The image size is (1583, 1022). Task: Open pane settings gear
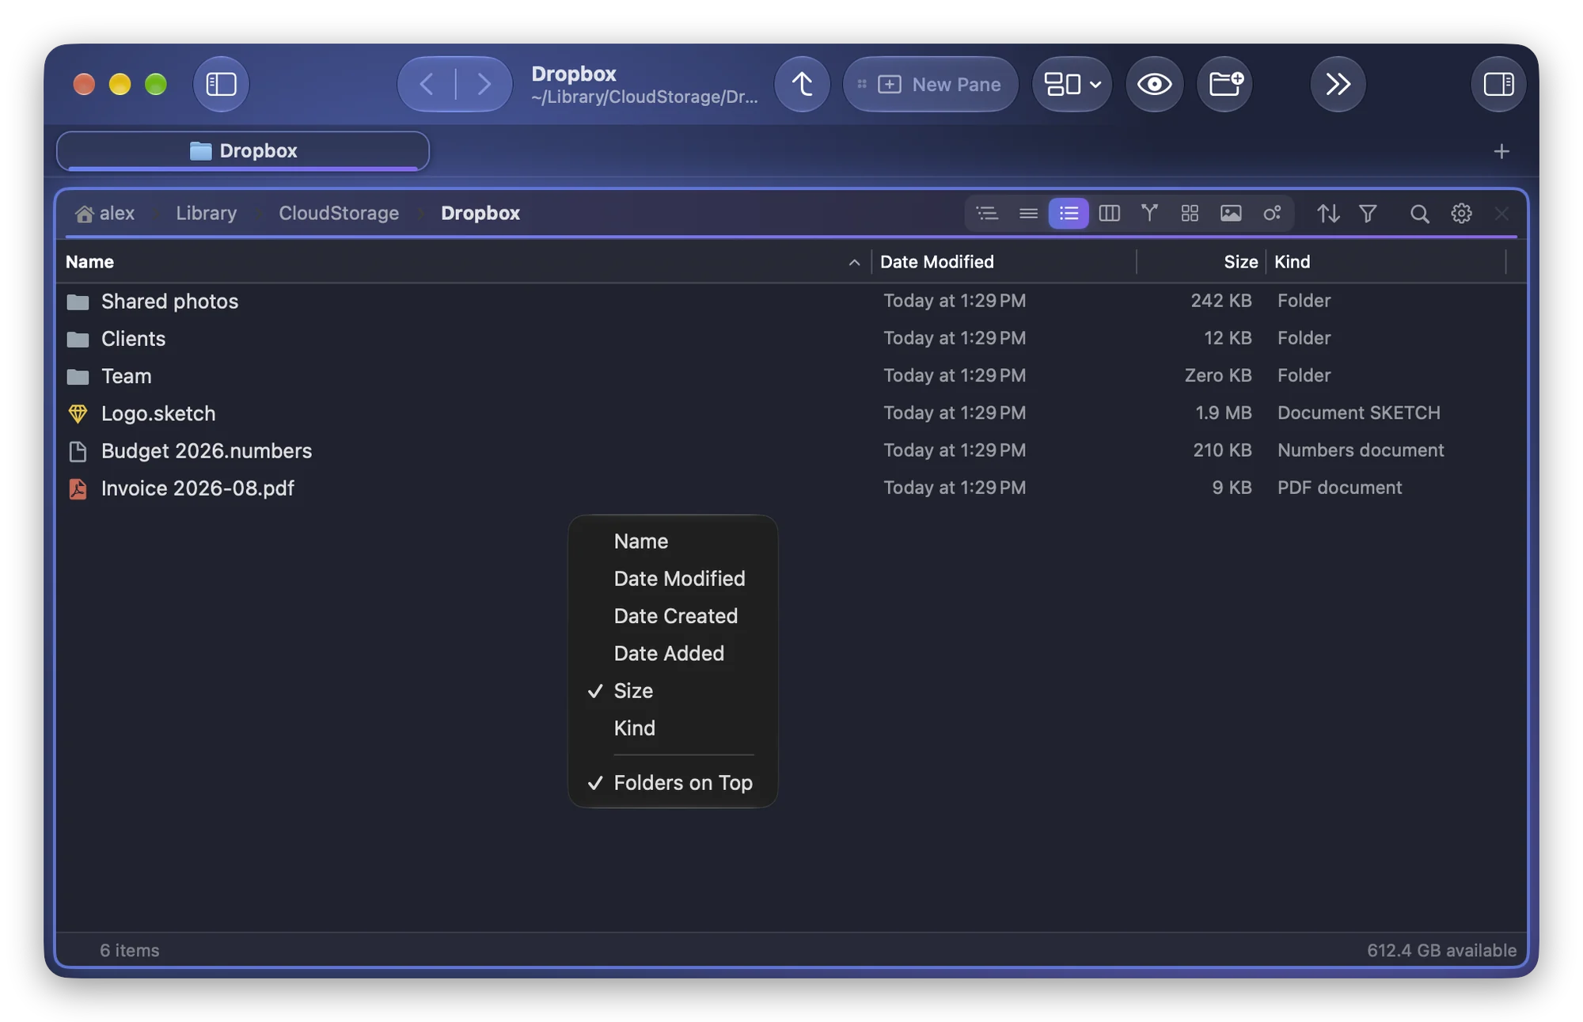1461,213
